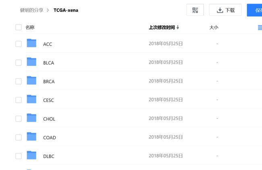Open the ACC folder icon
The height and width of the screenshot is (170, 262).
tap(31, 43)
